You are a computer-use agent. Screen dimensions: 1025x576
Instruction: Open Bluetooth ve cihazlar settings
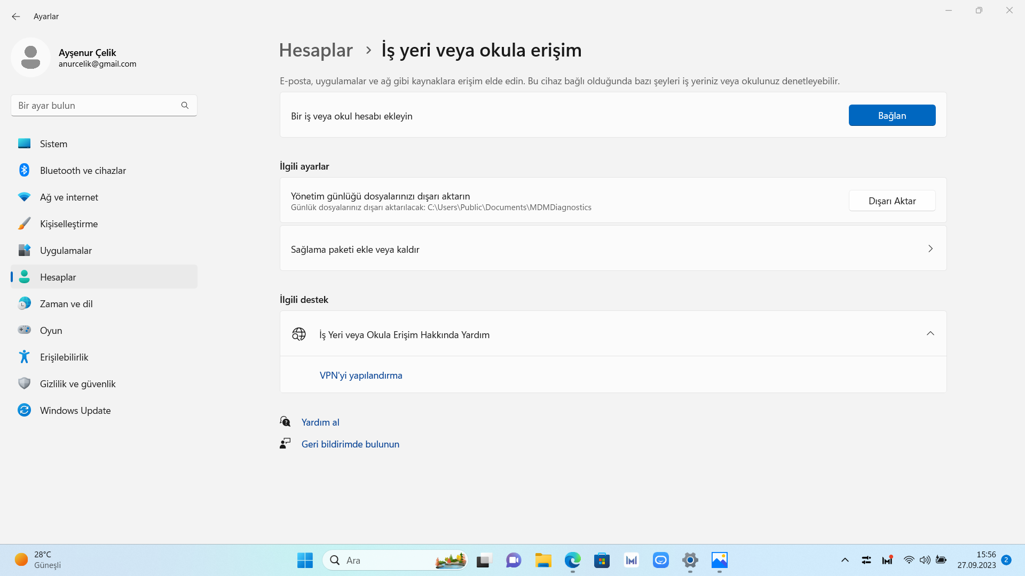pyautogui.click(x=83, y=171)
